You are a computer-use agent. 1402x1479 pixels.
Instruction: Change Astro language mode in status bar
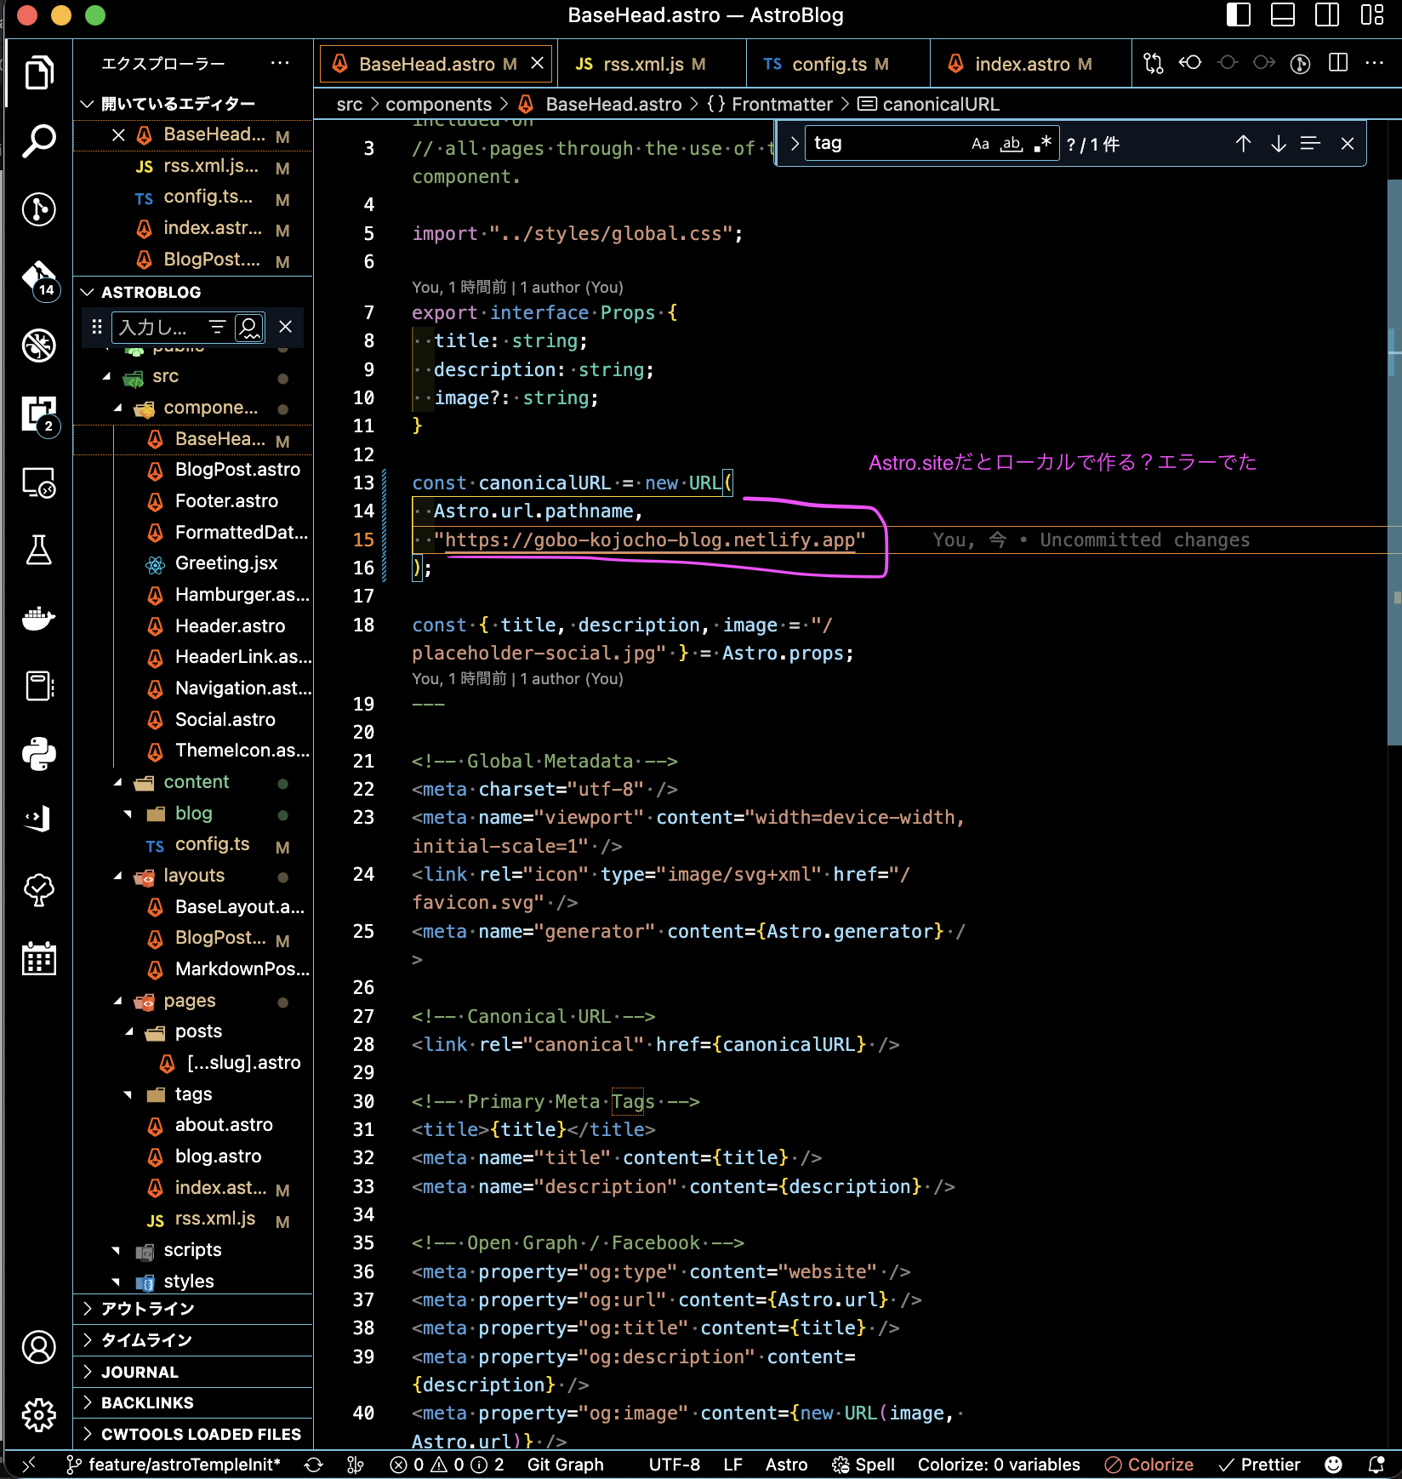[x=786, y=1465]
